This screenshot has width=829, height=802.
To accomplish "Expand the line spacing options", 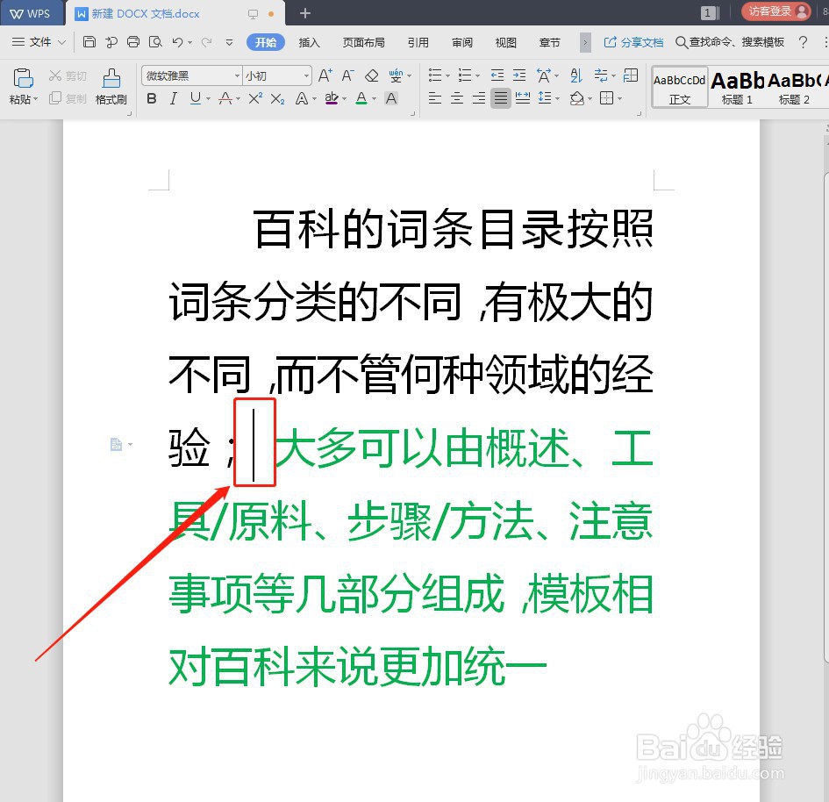I will tap(556, 97).
